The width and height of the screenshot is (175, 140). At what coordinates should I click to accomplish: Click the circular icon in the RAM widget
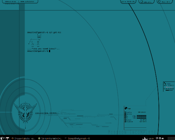(159, 1)
